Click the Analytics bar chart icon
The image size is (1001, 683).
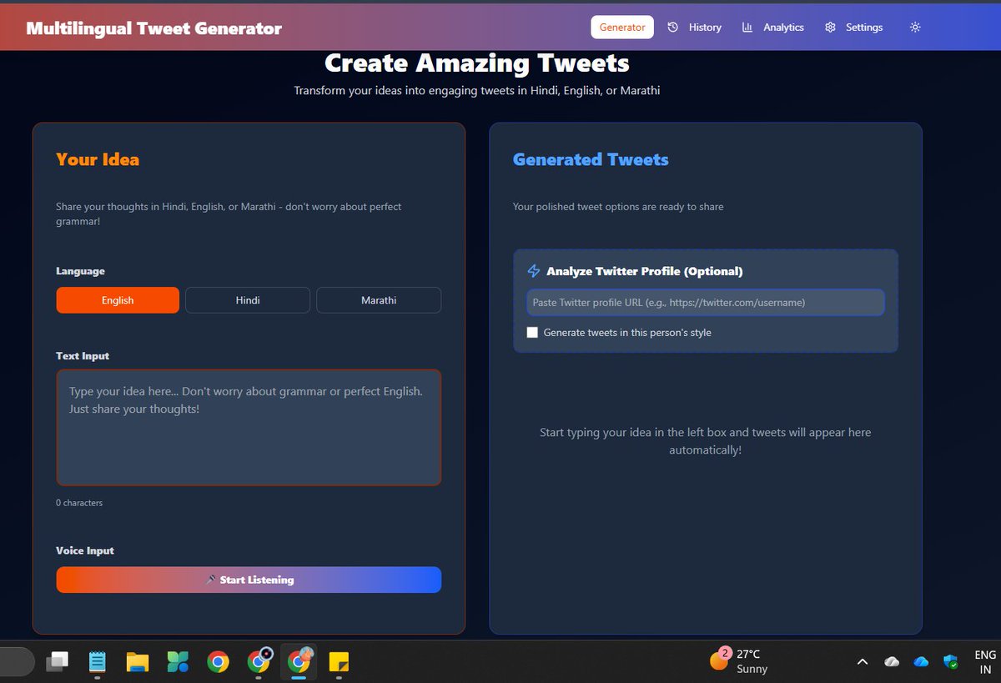[747, 27]
